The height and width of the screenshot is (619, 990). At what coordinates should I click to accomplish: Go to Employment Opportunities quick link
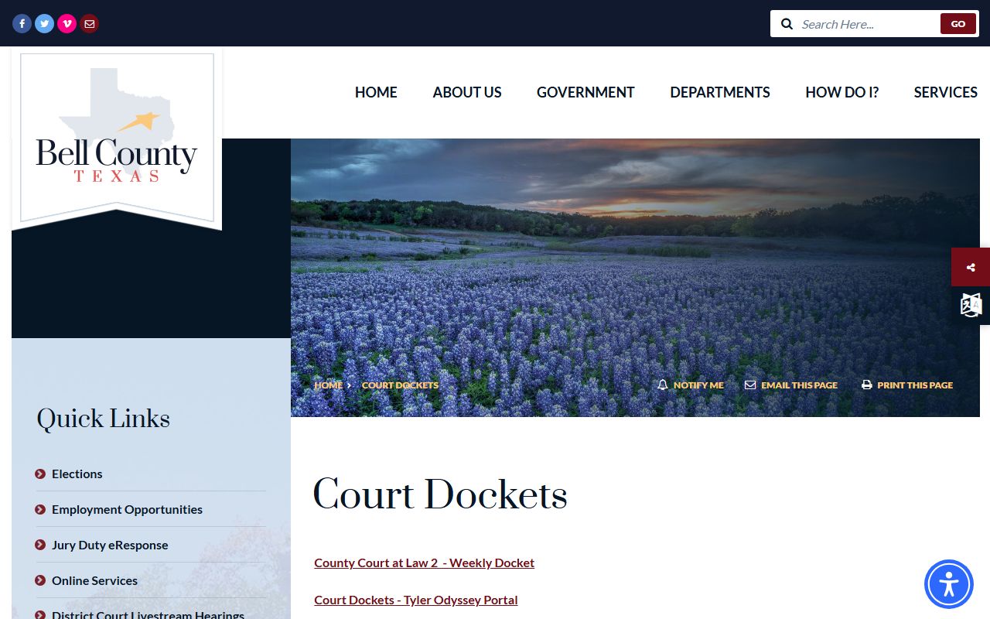[127, 509]
